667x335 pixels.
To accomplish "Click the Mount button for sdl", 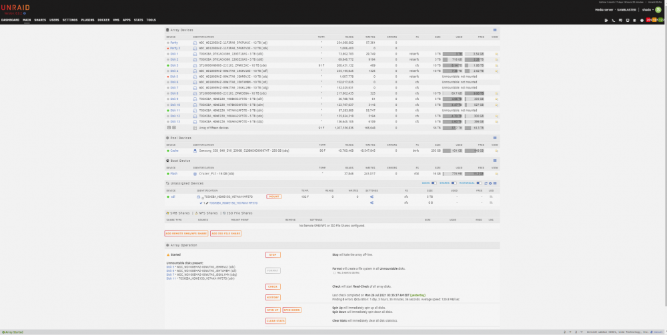I will coord(274,196).
